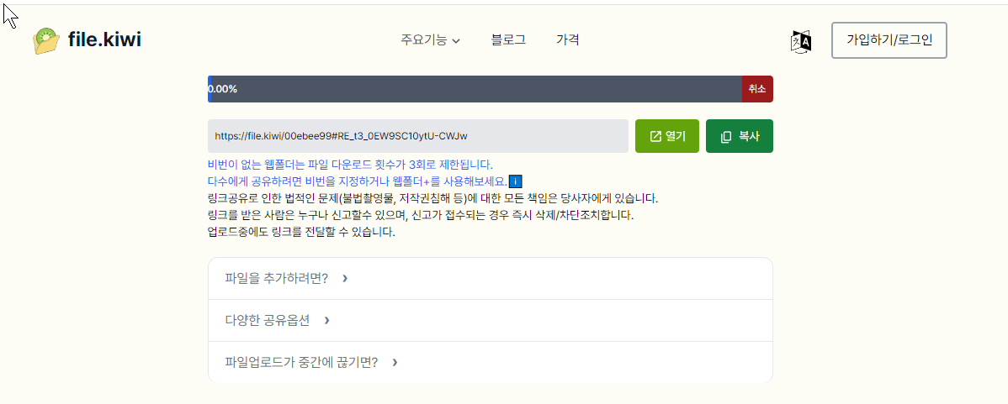Image resolution: width=1008 pixels, height=404 pixels.
Task: Click the blue info icon after 사용해보세요
Action: (513, 181)
